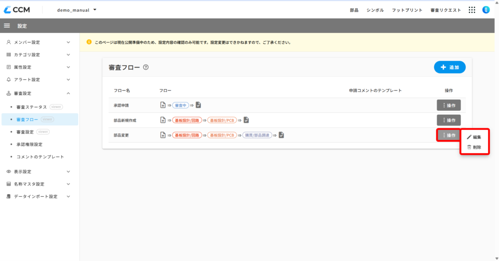
Task: Expand データインポート設定 chevron
Action: [68, 196]
